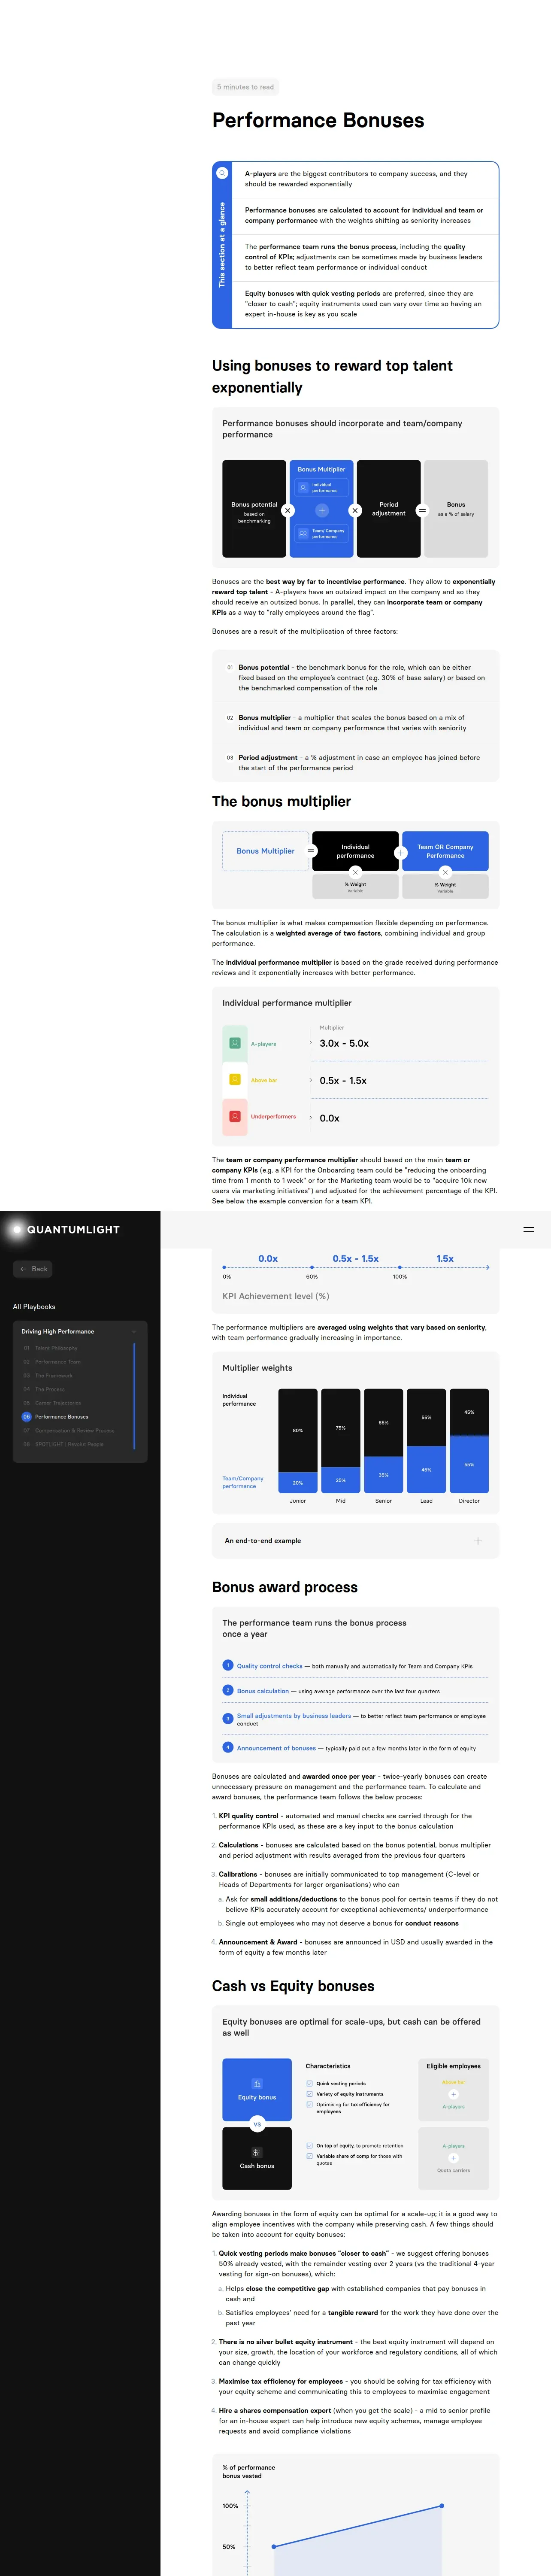Viewport: 551px width, 2576px height.
Task: Click Bonus calculation link
Action: coord(263,1691)
